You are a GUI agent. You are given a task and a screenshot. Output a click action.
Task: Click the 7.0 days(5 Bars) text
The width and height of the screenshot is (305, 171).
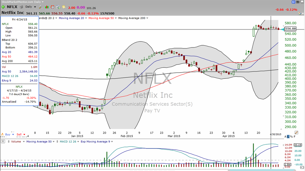click(19, 94)
